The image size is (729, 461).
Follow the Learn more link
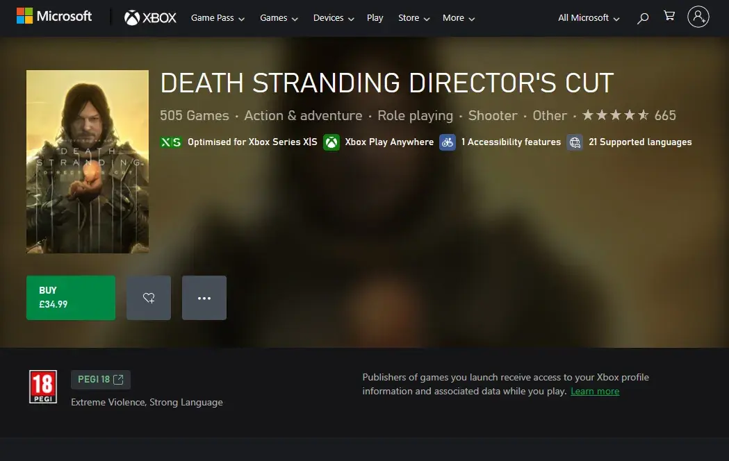(594, 392)
